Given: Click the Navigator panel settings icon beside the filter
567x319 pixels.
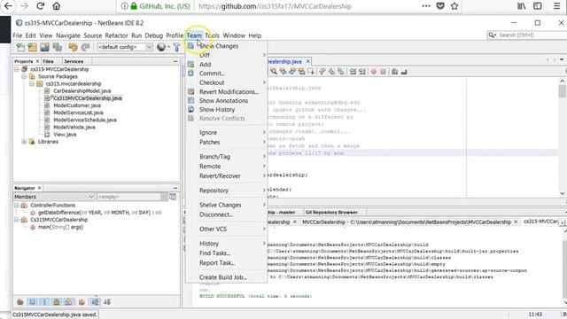Looking at the screenshot, I should click(173, 197).
